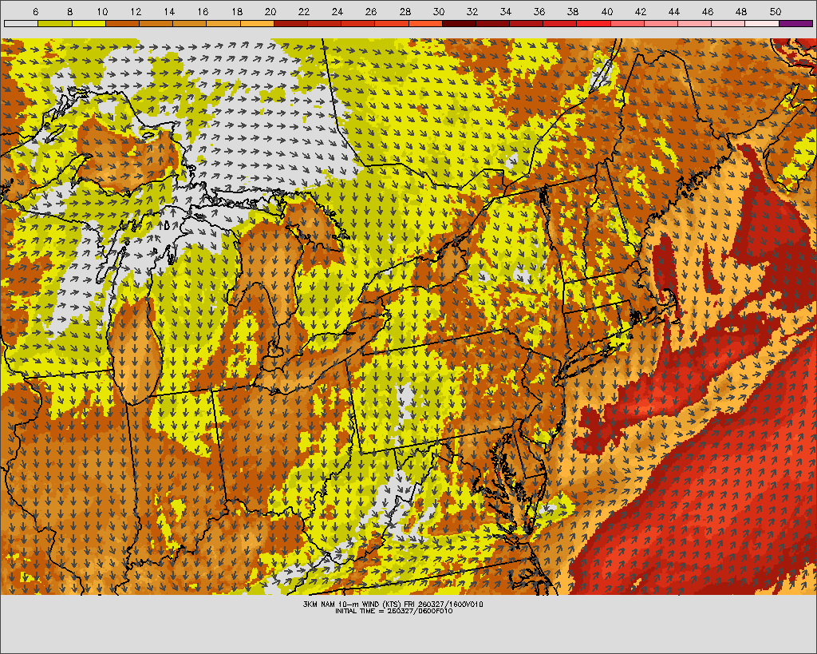Click the legend label 48

click(x=741, y=11)
